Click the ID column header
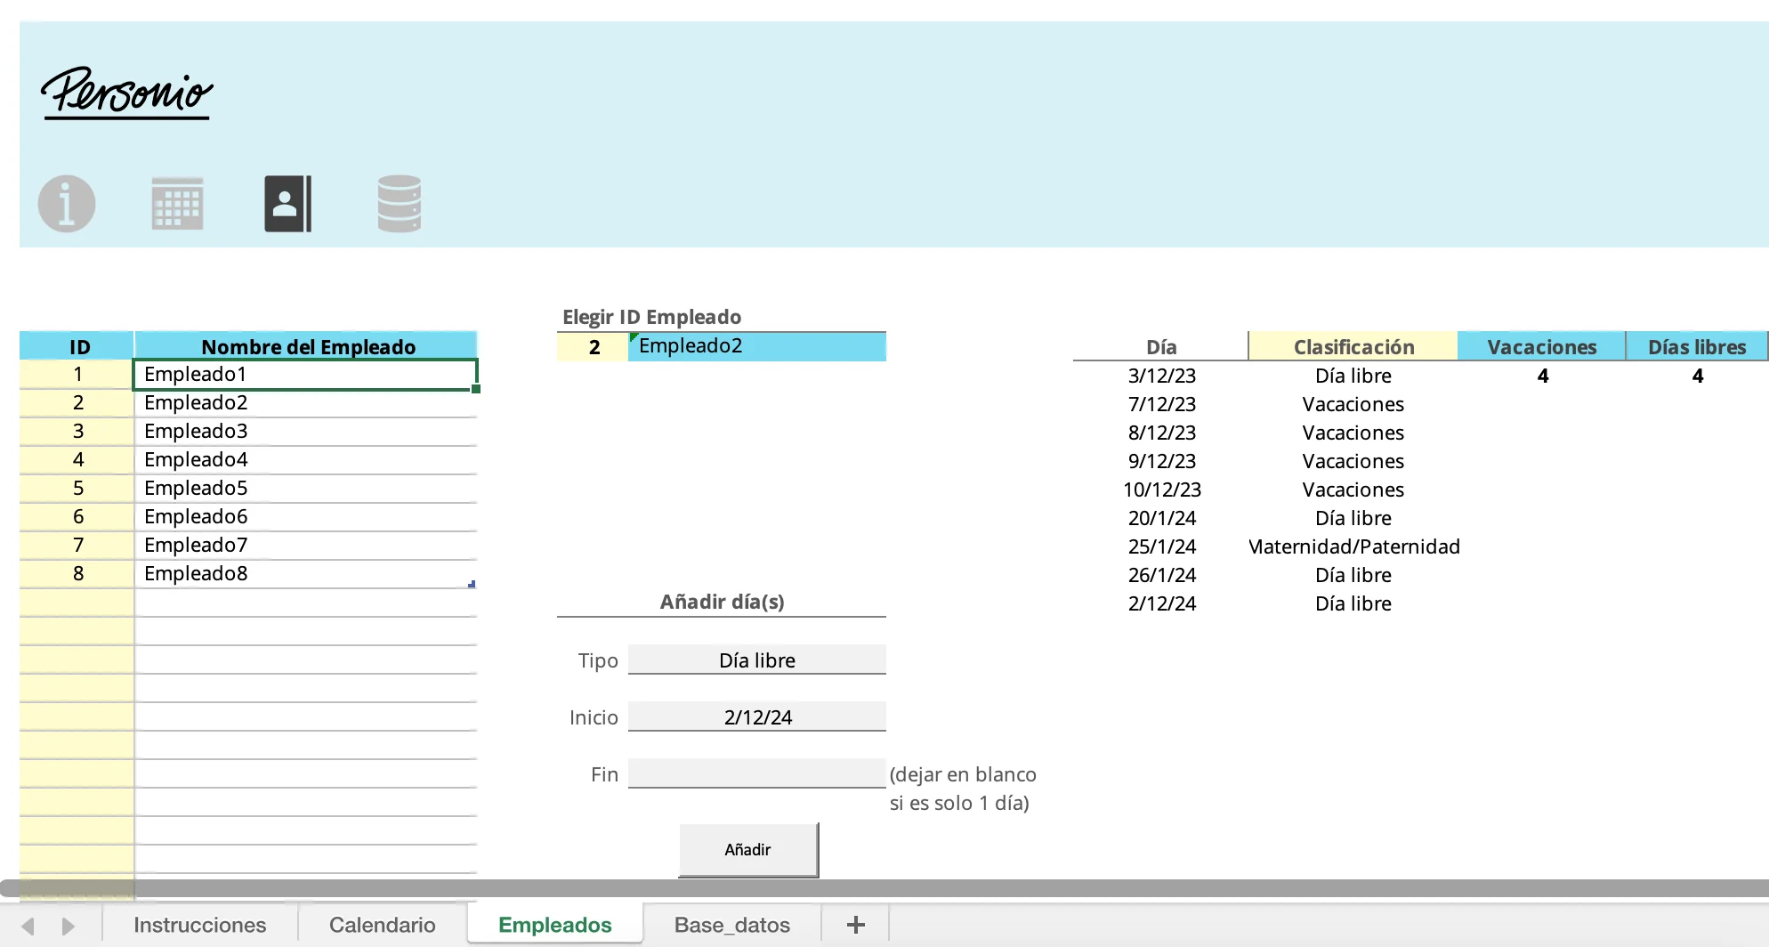 [77, 346]
